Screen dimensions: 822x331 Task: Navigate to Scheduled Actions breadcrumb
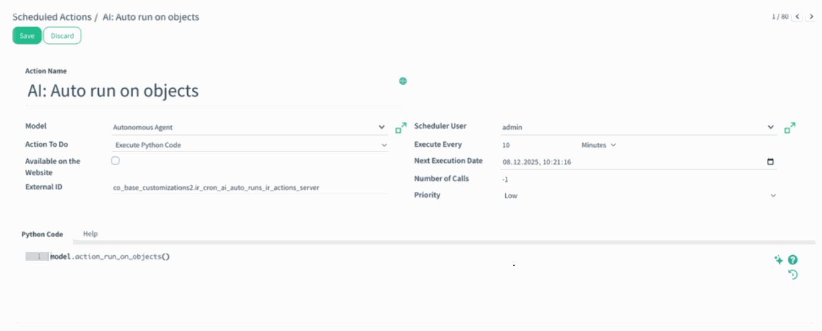pyautogui.click(x=52, y=17)
